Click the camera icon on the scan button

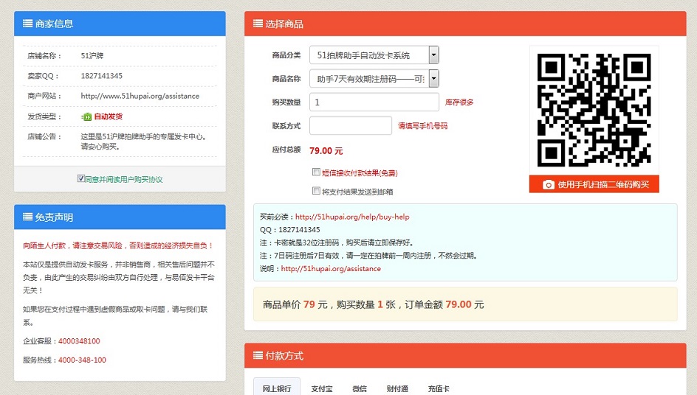(x=549, y=185)
